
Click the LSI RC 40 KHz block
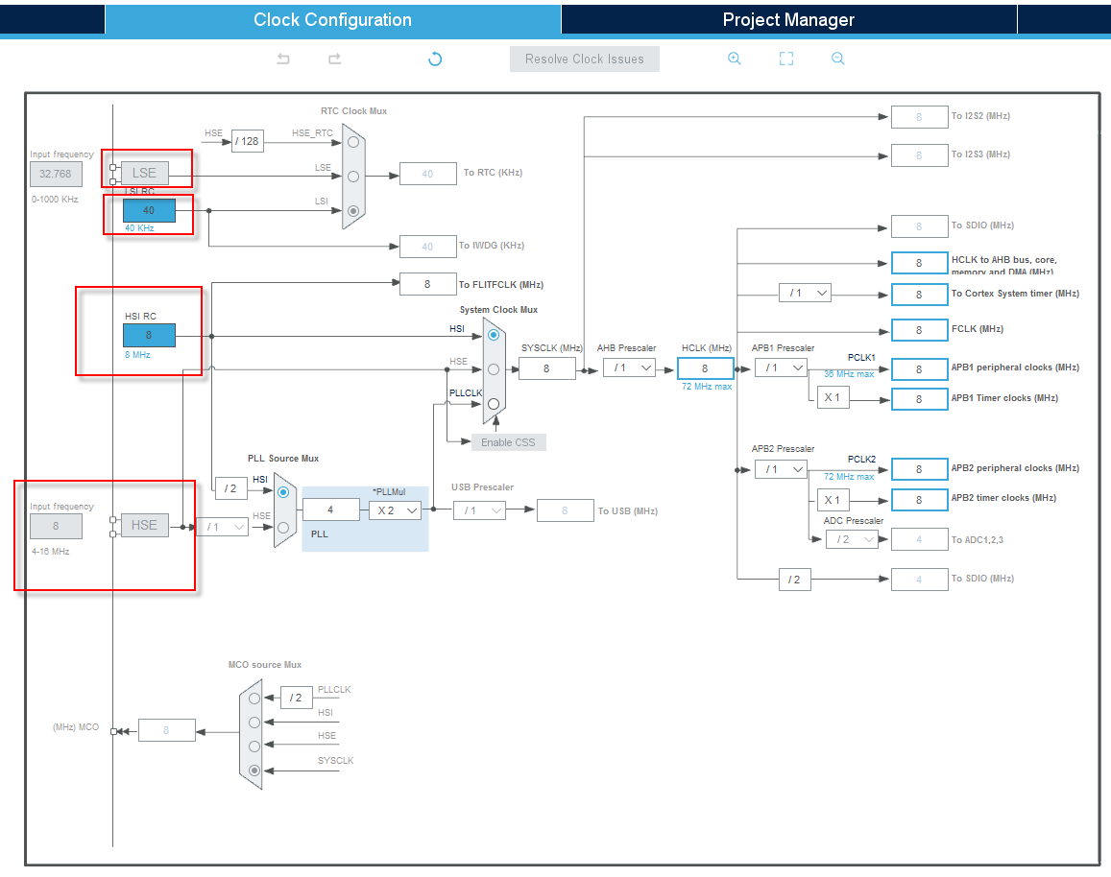pos(149,210)
